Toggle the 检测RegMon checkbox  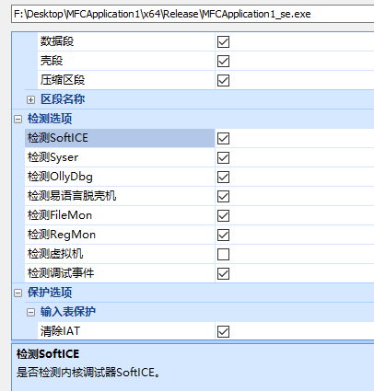[x=223, y=235]
